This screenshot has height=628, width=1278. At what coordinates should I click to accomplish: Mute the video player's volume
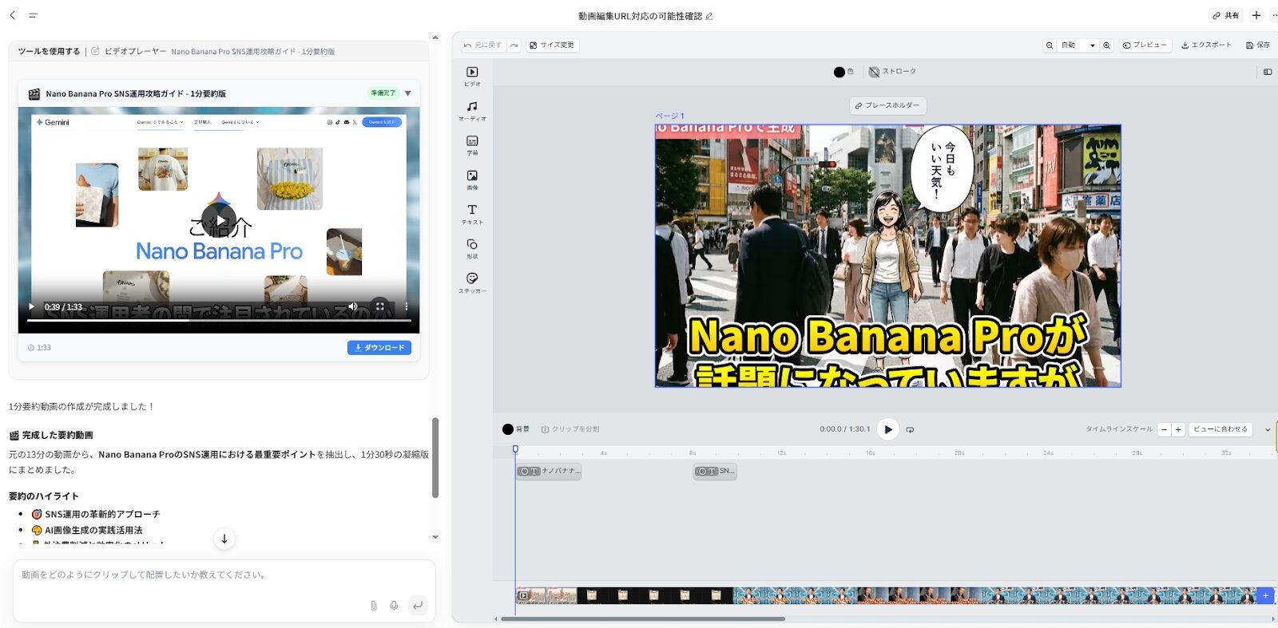click(352, 306)
